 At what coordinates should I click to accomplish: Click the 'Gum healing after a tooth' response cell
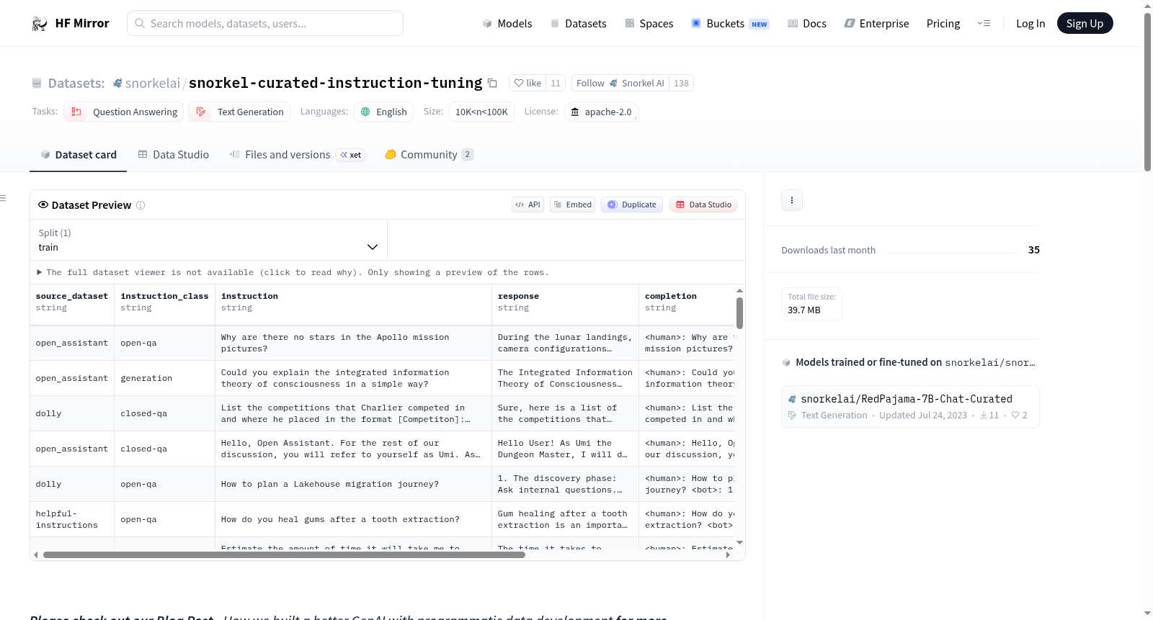pos(566,520)
